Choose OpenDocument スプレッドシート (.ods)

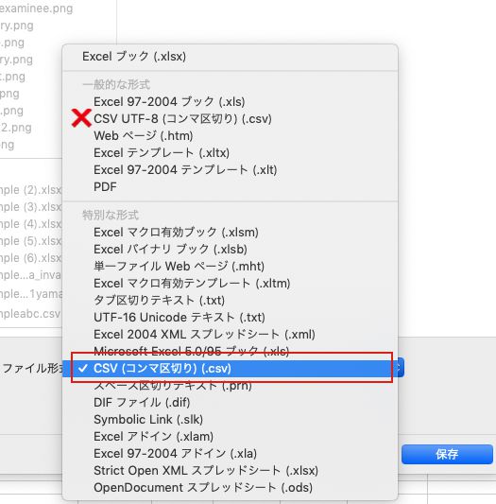(230, 488)
